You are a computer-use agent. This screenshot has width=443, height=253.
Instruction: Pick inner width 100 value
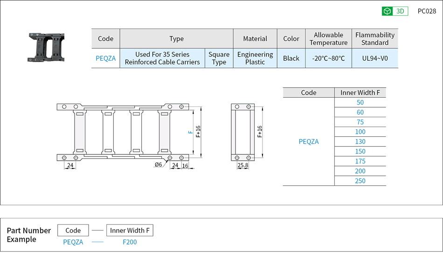pyautogui.click(x=360, y=132)
